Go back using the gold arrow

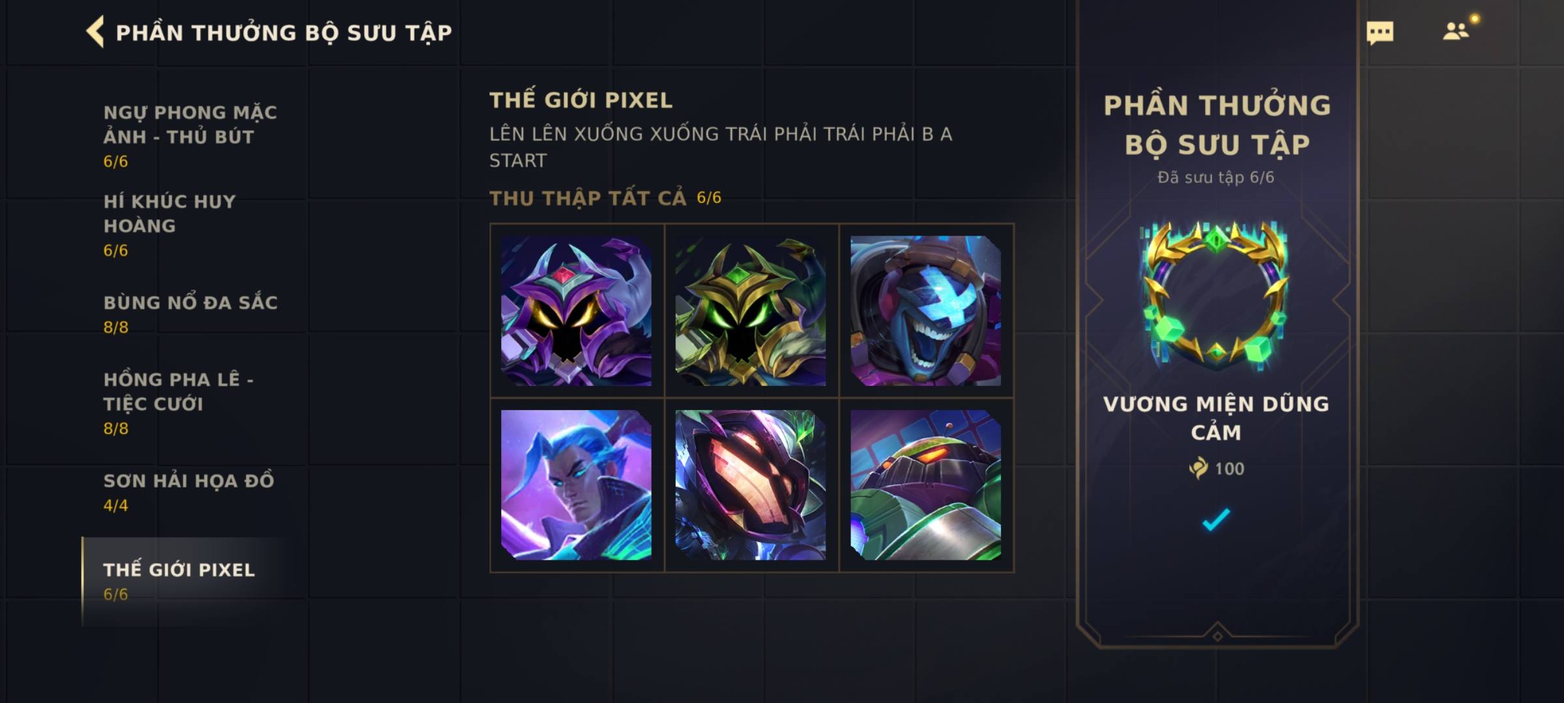click(x=95, y=32)
